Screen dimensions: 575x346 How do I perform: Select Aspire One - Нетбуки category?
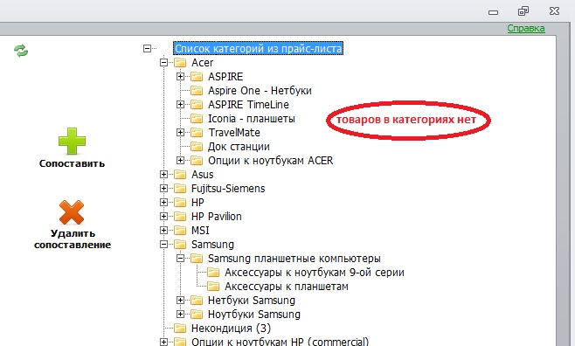pyautogui.click(x=260, y=91)
